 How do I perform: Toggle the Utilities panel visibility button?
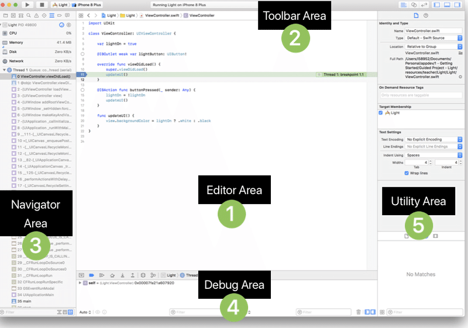pos(457,5)
